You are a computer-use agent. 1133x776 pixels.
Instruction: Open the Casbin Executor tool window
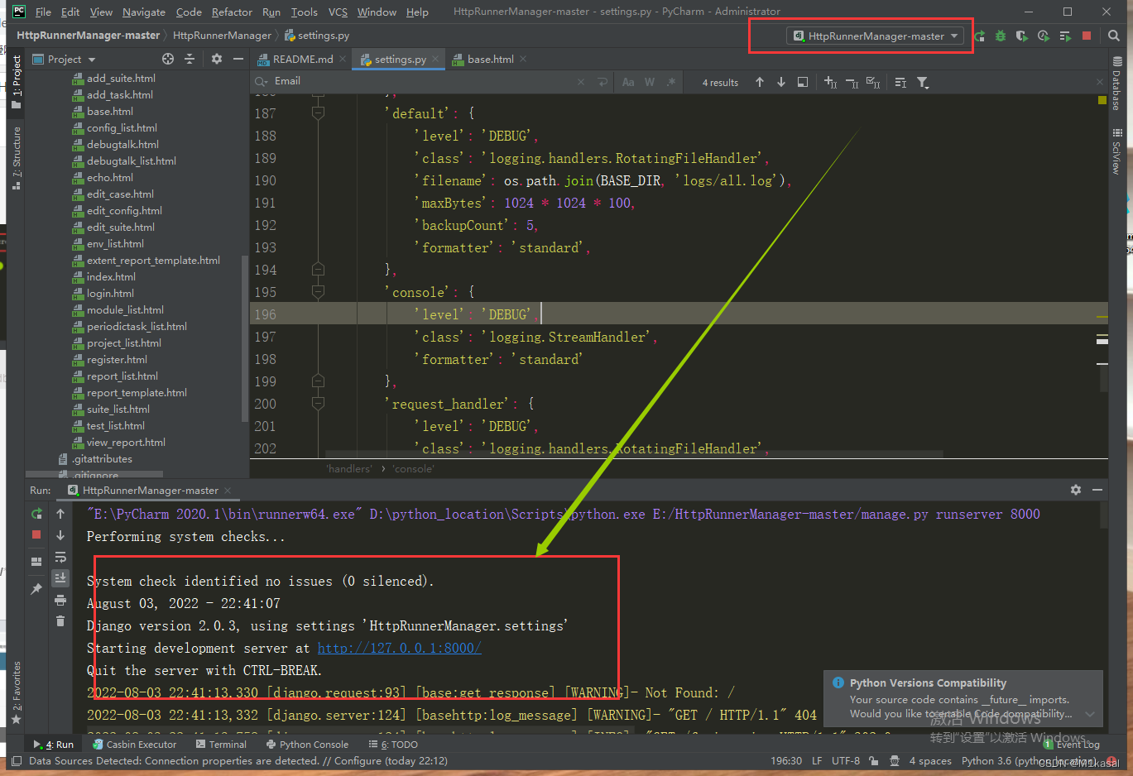point(135,745)
